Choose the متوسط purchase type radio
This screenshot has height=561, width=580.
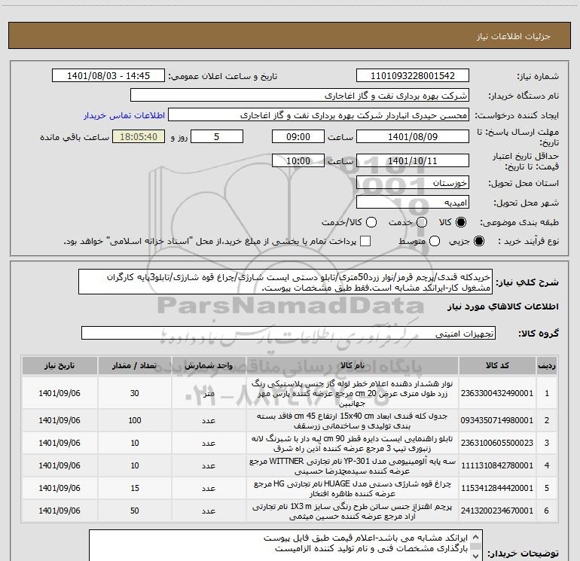[435, 241]
